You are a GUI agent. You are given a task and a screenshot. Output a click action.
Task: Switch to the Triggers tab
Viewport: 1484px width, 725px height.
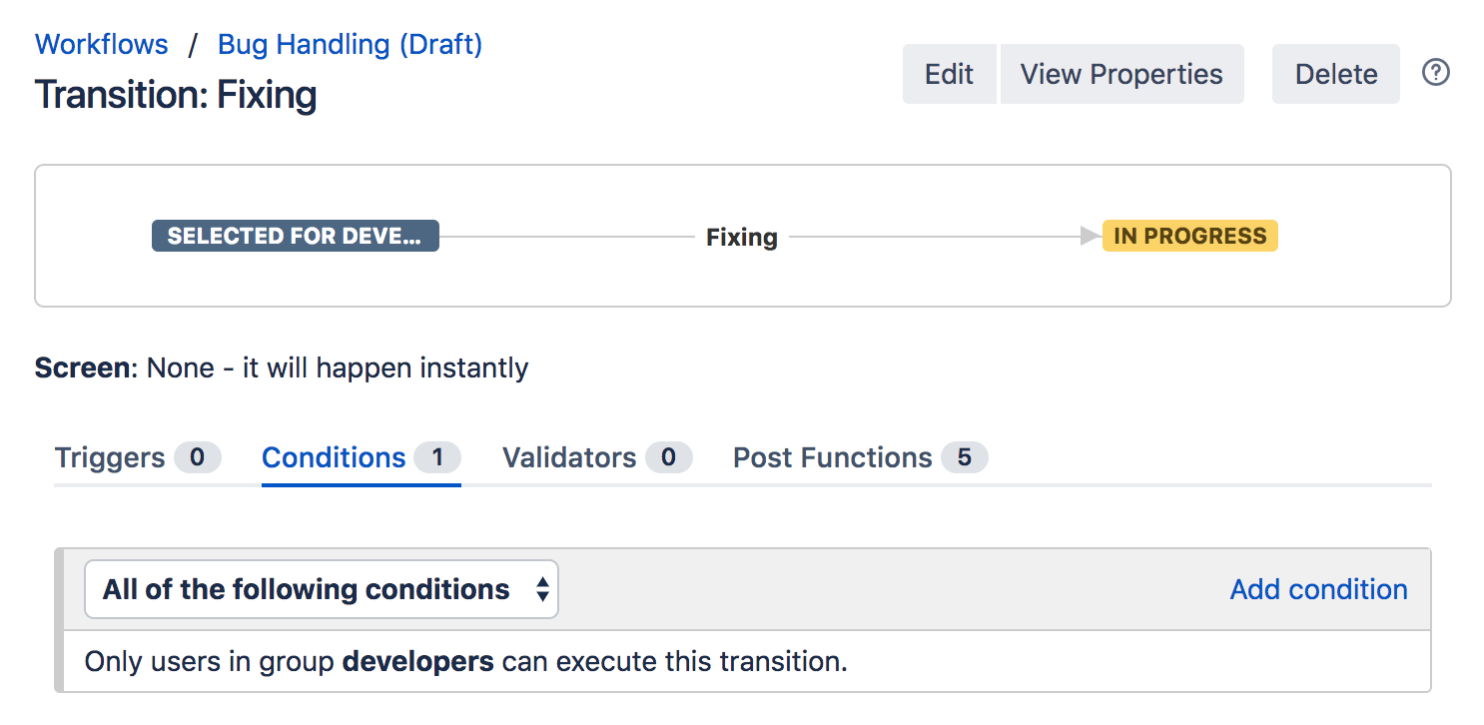[110, 457]
